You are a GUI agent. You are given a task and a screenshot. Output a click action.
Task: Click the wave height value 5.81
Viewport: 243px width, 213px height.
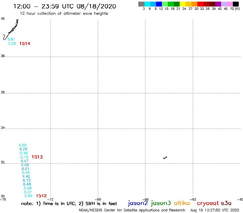pyautogui.click(x=11, y=39)
